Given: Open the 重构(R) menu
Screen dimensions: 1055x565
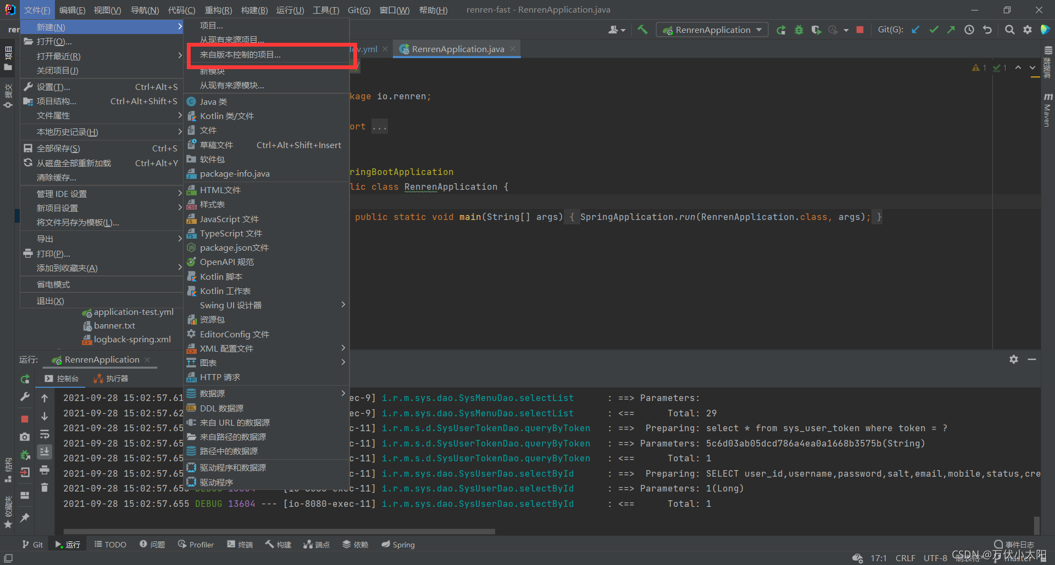Looking at the screenshot, I should 218,10.
